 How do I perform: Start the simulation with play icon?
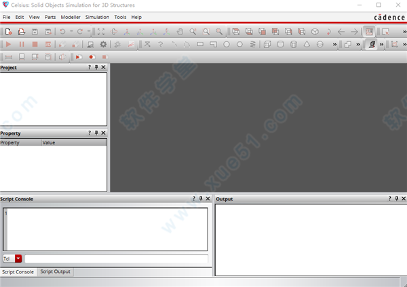point(8,44)
